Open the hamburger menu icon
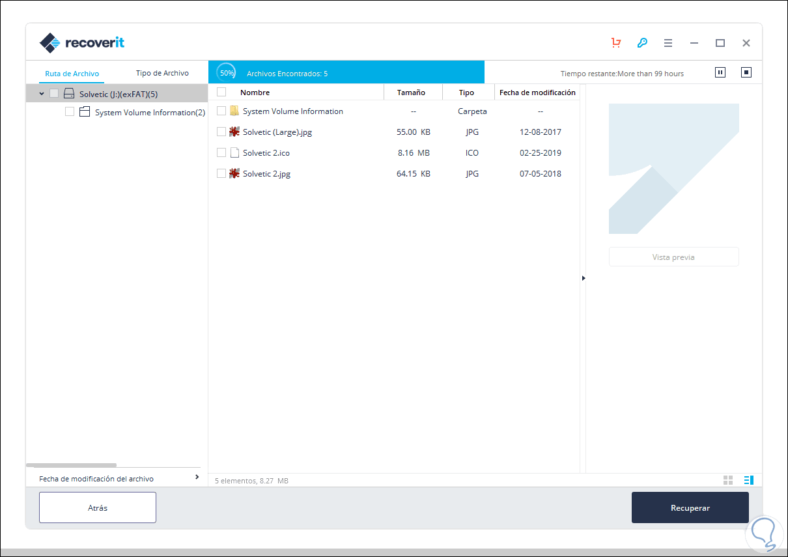This screenshot has width=788, height=557. click(668, 43)
